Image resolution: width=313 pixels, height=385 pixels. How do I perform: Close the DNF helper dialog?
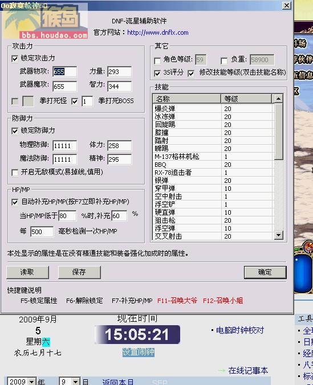286,5
